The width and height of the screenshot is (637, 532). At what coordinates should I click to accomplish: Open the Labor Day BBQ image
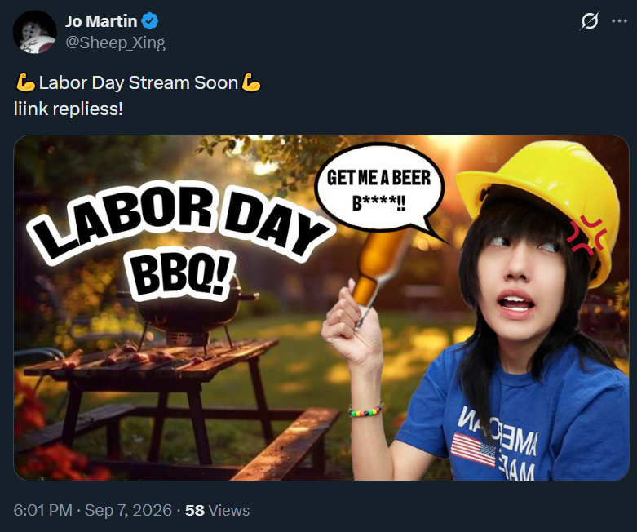pos(321,308)
